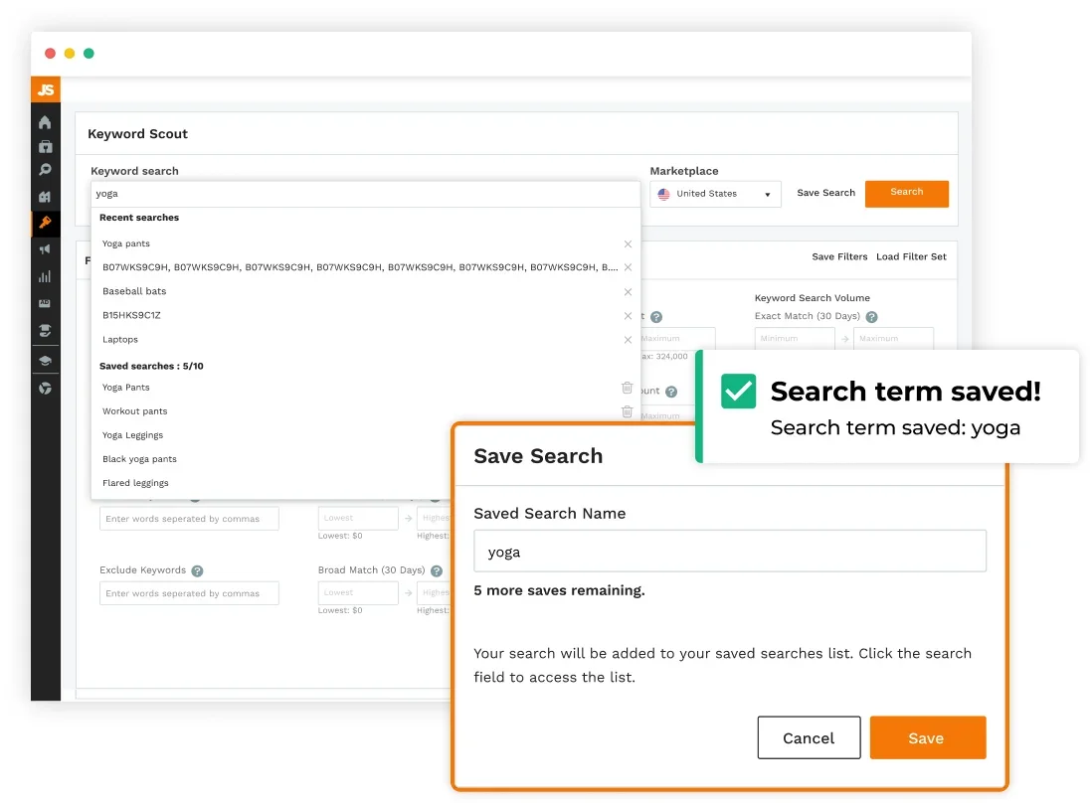Open the magnifier product search sidebar icon
Screen dimensions: 1090x803
45,170
